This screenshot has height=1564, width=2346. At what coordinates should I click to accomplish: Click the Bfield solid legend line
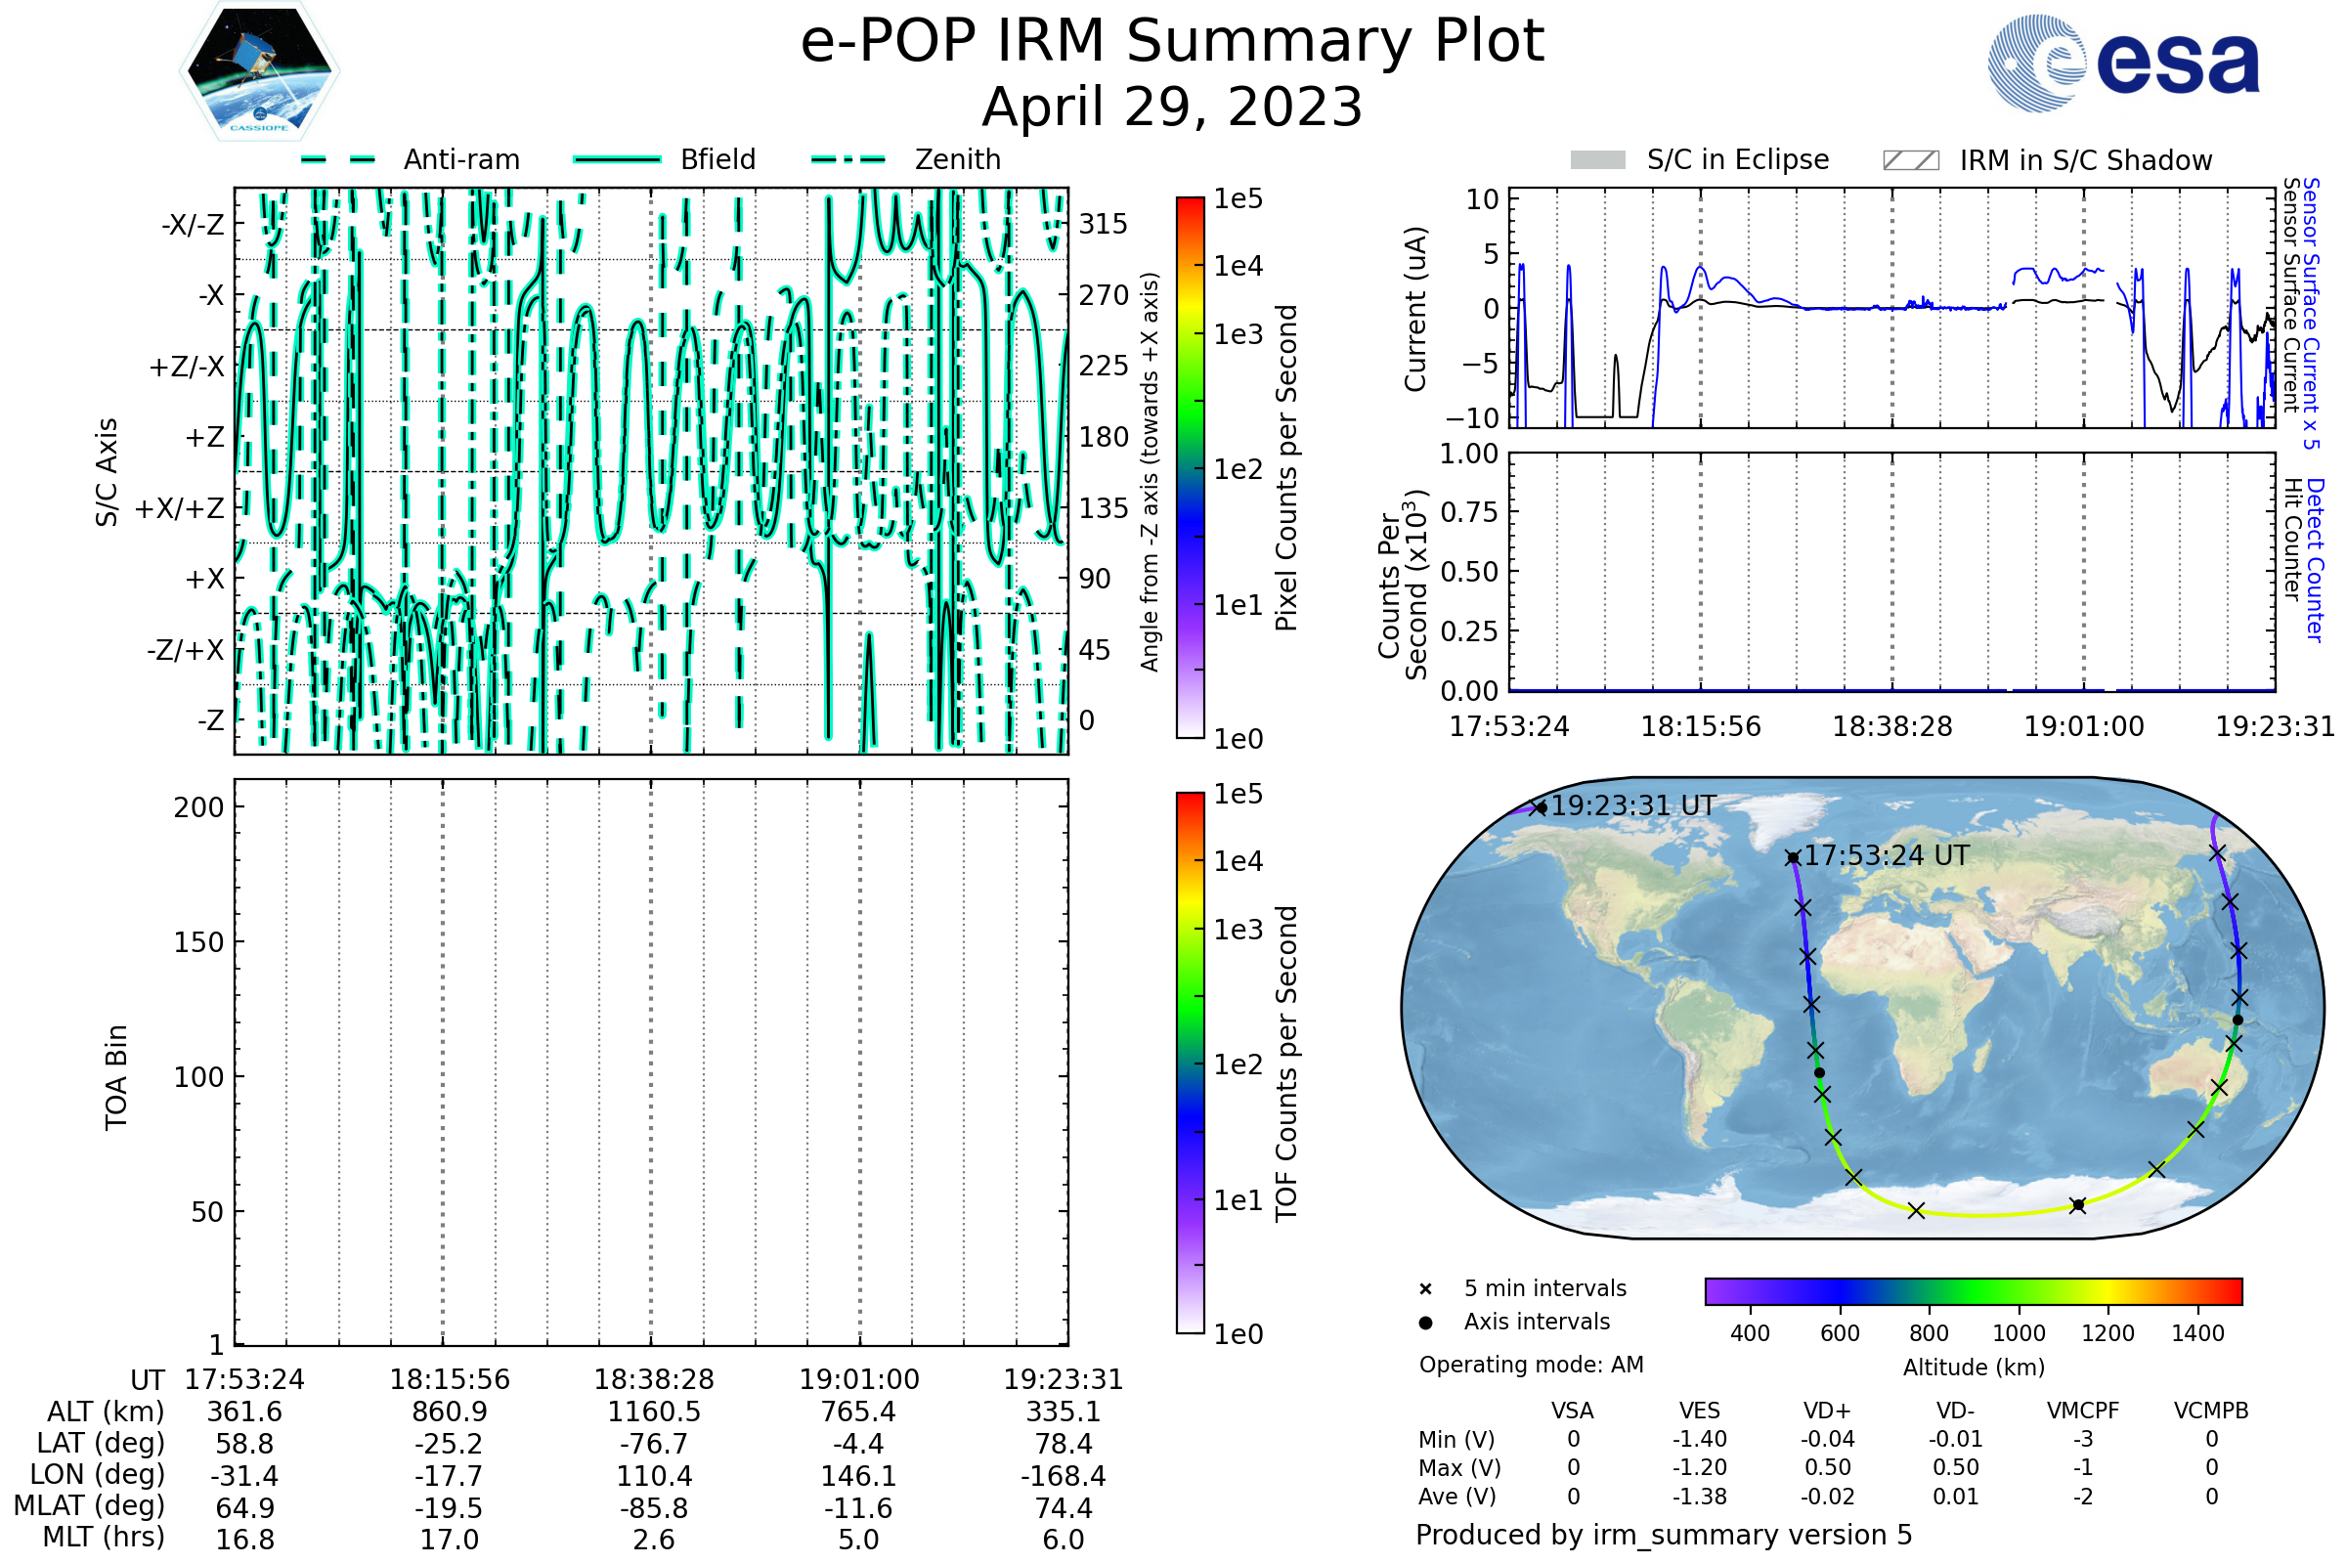tap(617, 159)
